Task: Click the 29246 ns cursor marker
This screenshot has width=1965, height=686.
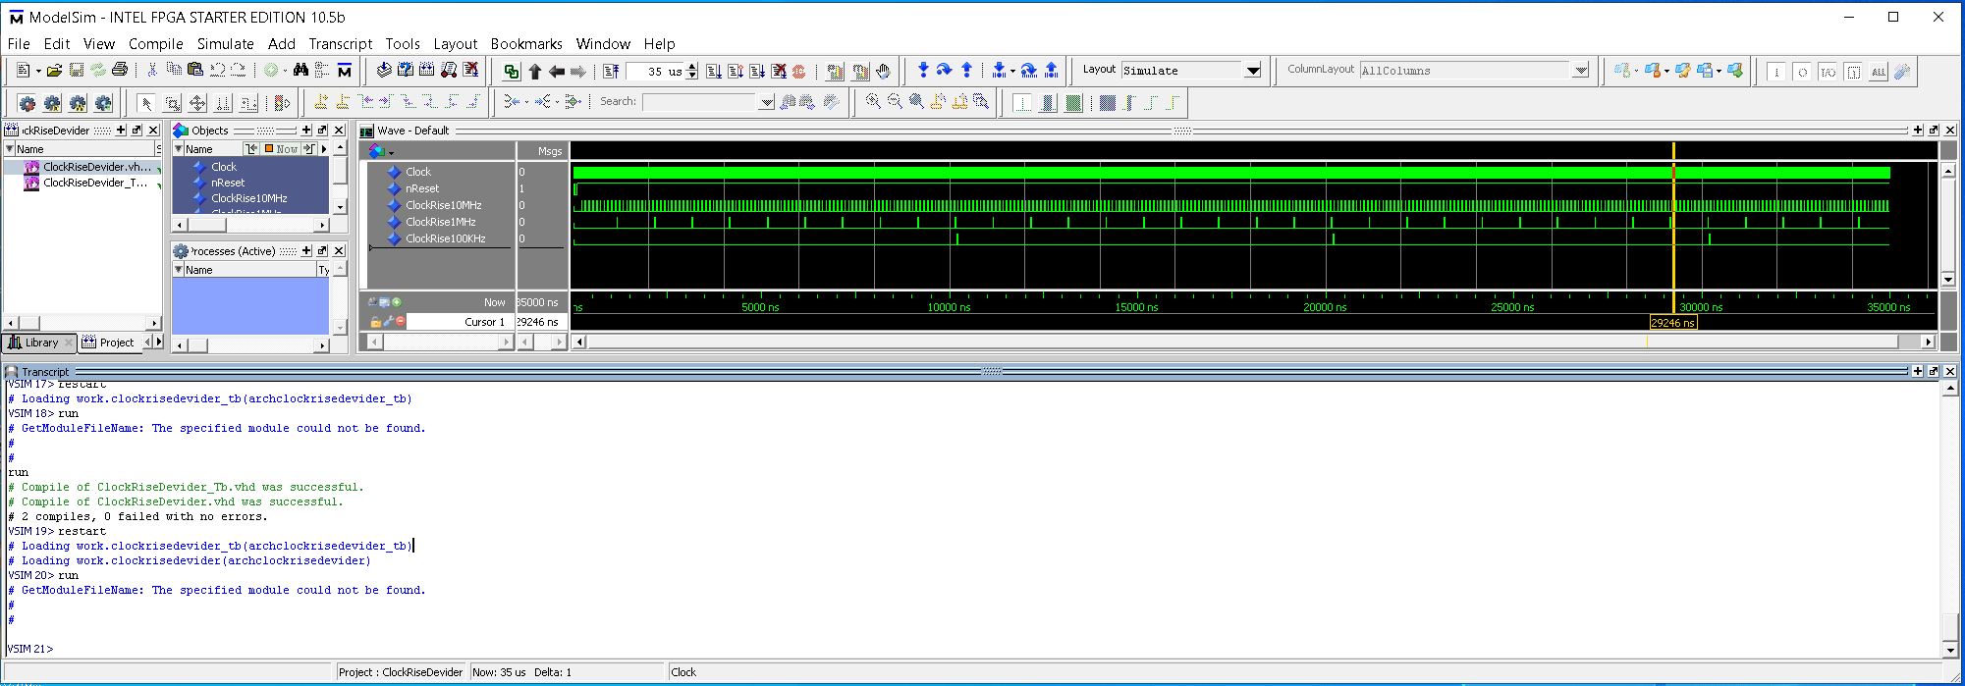Action: click(1673, 322)
